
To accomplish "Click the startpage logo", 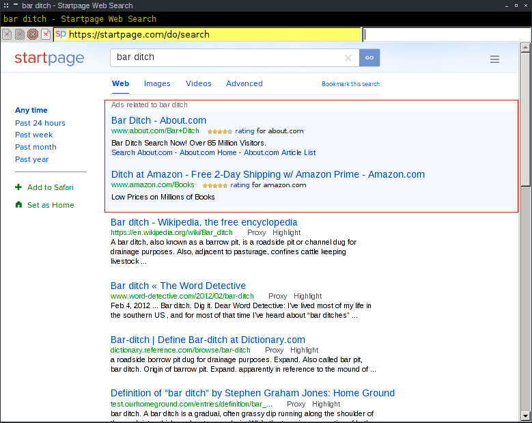I will 49,58.
